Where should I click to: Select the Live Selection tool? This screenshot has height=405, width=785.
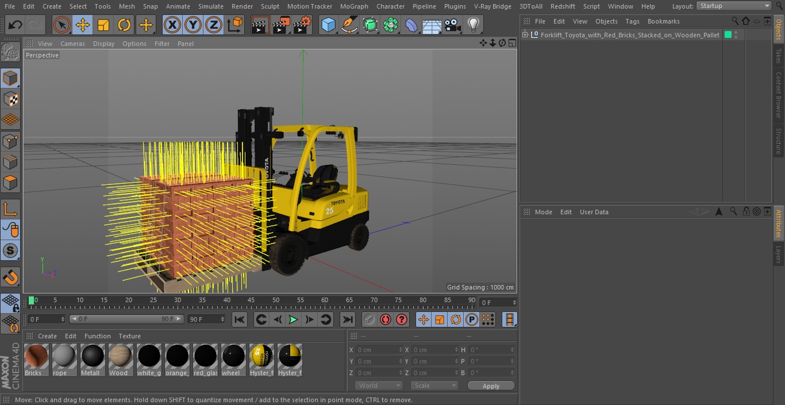(x=61, y=25)
